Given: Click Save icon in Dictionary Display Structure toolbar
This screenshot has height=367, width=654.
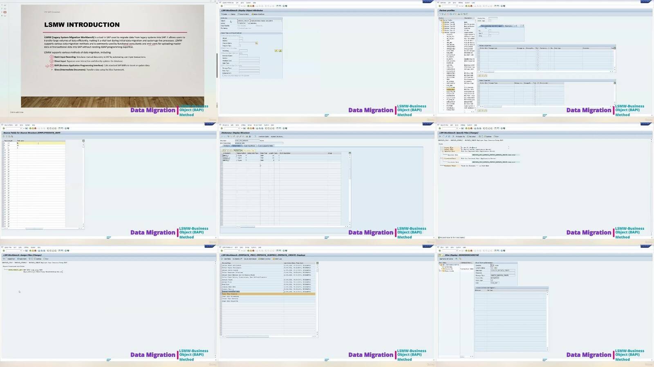Looking at the screenshot, I should [x=244, y=128].
